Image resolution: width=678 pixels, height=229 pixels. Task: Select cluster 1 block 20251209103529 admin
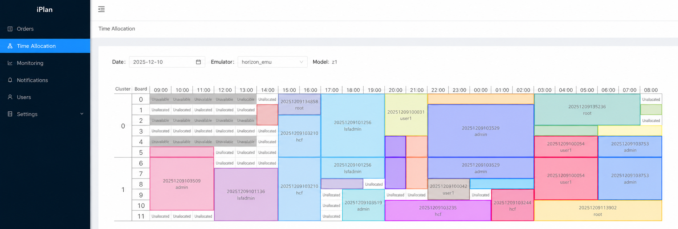coord(481,168)
